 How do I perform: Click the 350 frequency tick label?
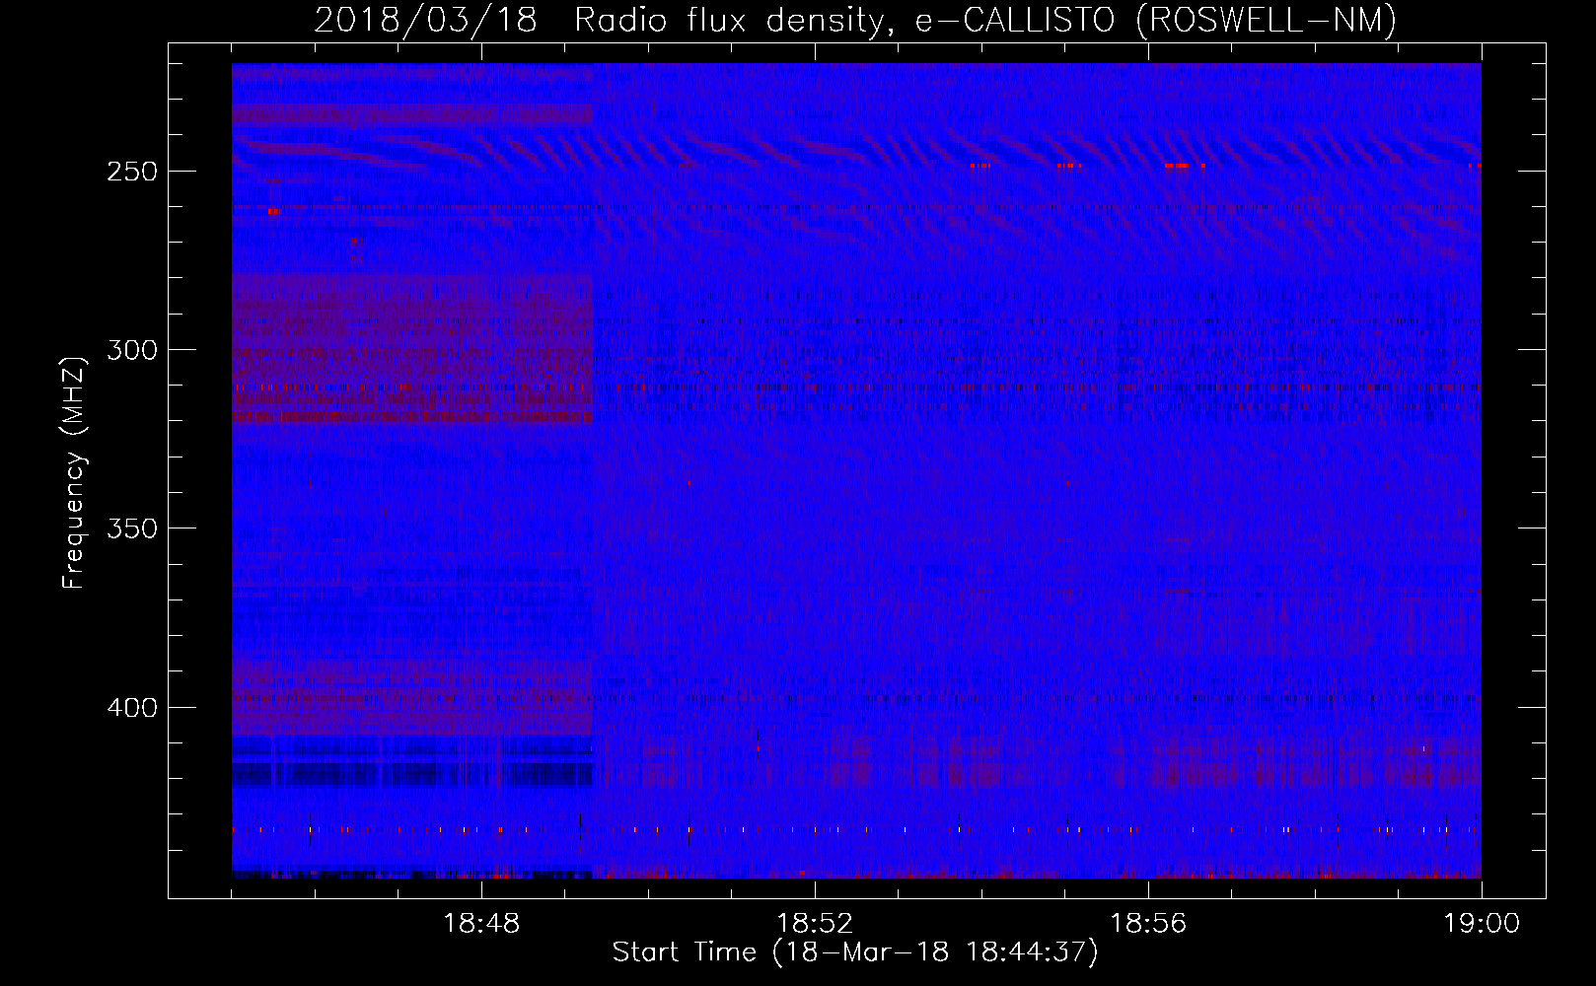(132, 529)
